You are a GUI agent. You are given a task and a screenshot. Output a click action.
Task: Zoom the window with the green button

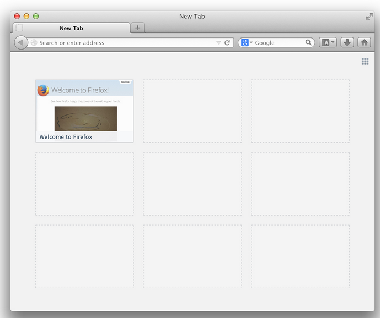coord(36,16)
